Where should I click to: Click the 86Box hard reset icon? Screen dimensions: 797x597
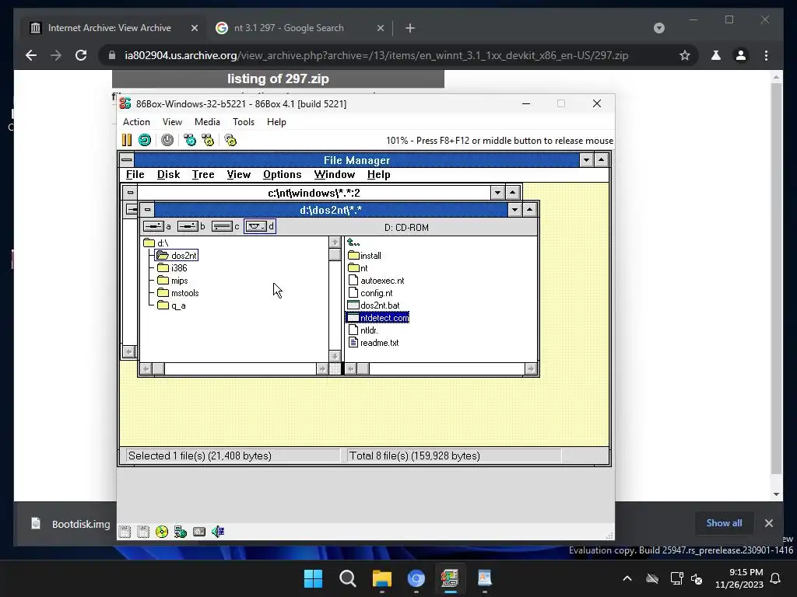(x=145, y=140)
